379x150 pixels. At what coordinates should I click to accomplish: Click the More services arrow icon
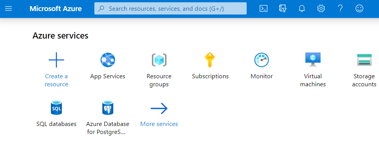click(159, 108)
